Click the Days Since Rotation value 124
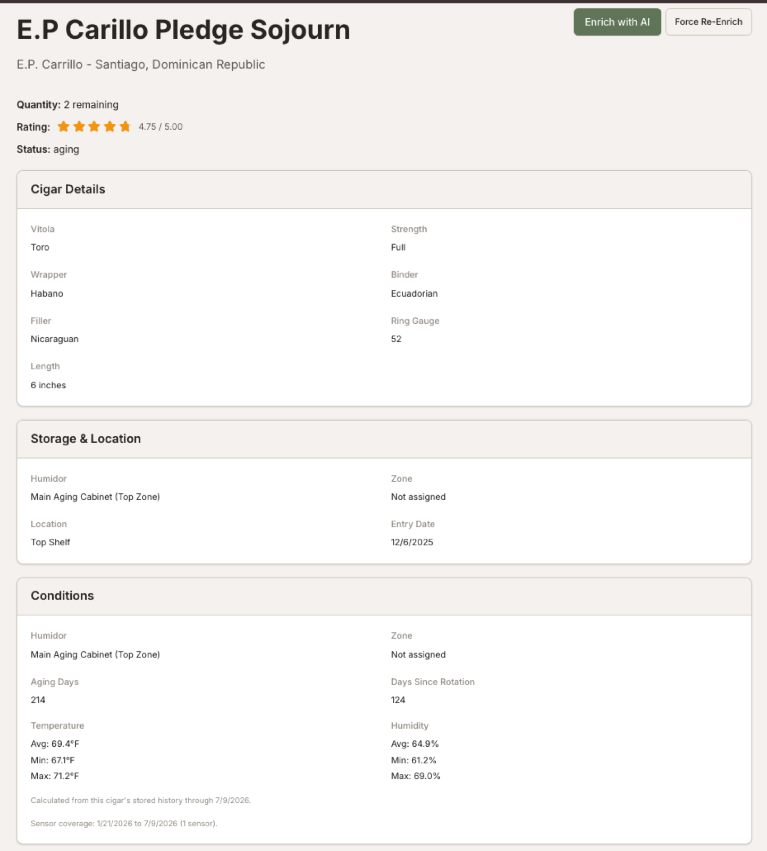 (x=398, y=700)
